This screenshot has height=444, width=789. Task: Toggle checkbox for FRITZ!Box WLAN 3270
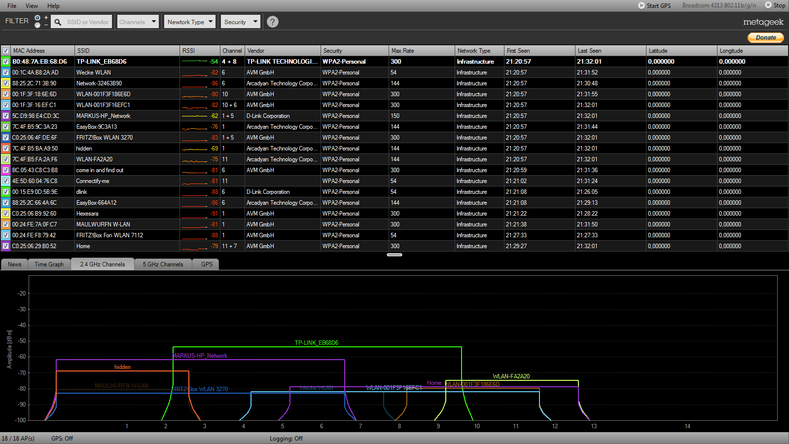pos(5,138)
